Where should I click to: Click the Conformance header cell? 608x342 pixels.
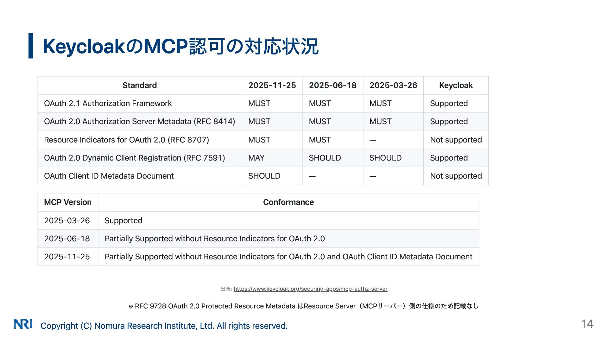[288, 202]
